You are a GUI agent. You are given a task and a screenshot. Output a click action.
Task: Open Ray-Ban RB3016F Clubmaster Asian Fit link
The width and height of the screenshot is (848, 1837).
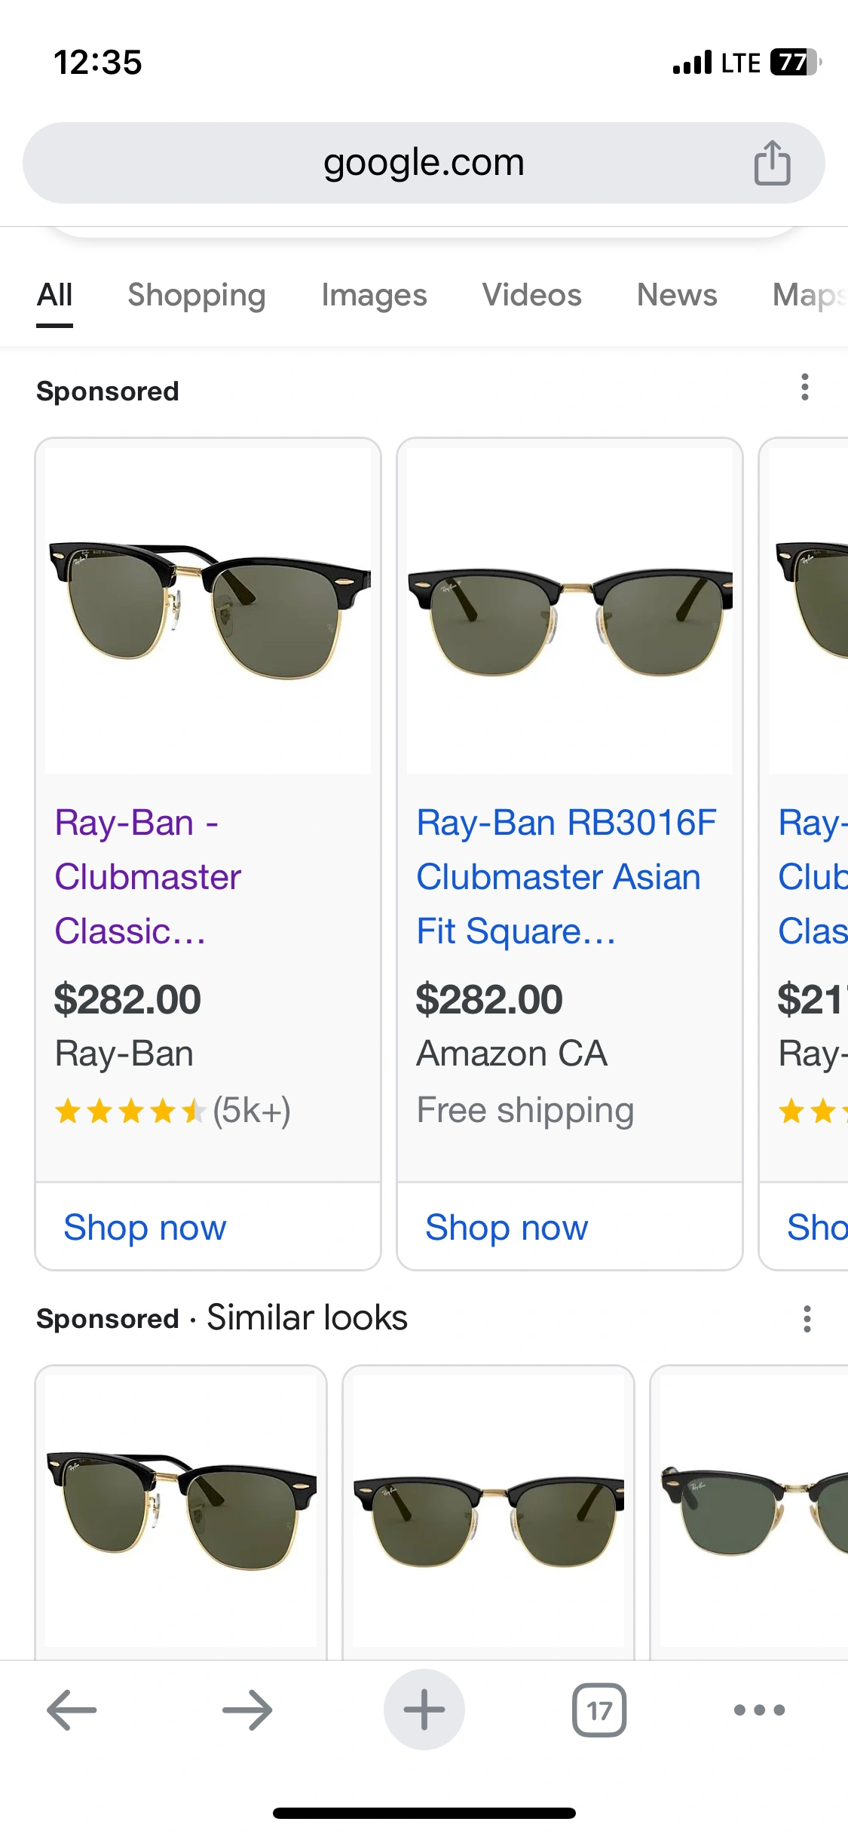pyautogui.click(x=565, y=876)
